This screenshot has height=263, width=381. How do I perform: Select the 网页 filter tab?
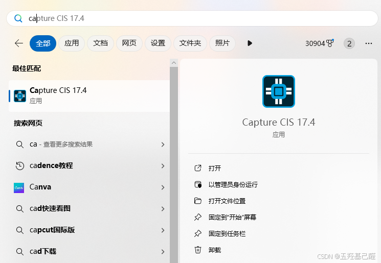pos(129,43)
